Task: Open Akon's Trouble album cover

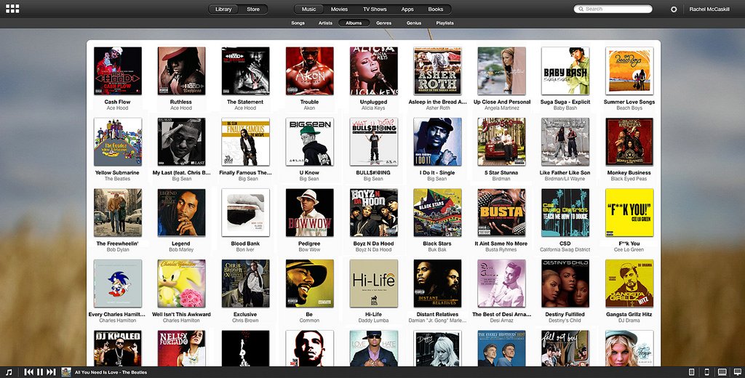Action: 310,71
